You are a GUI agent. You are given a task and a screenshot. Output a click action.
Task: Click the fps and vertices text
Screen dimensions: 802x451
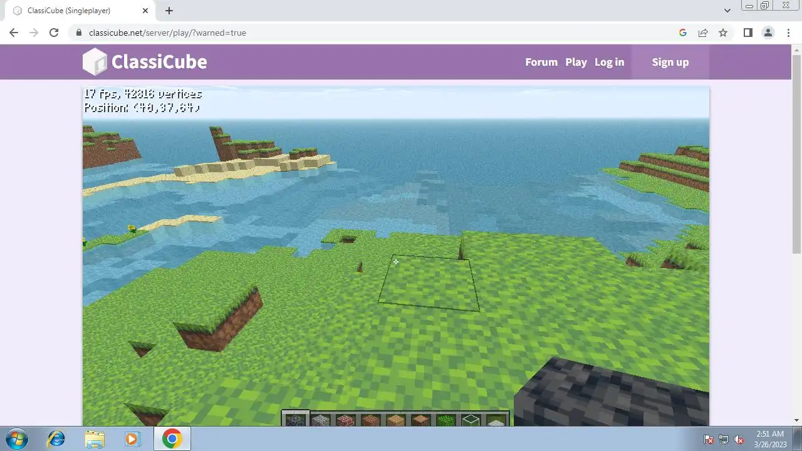[x=143, y=94]
